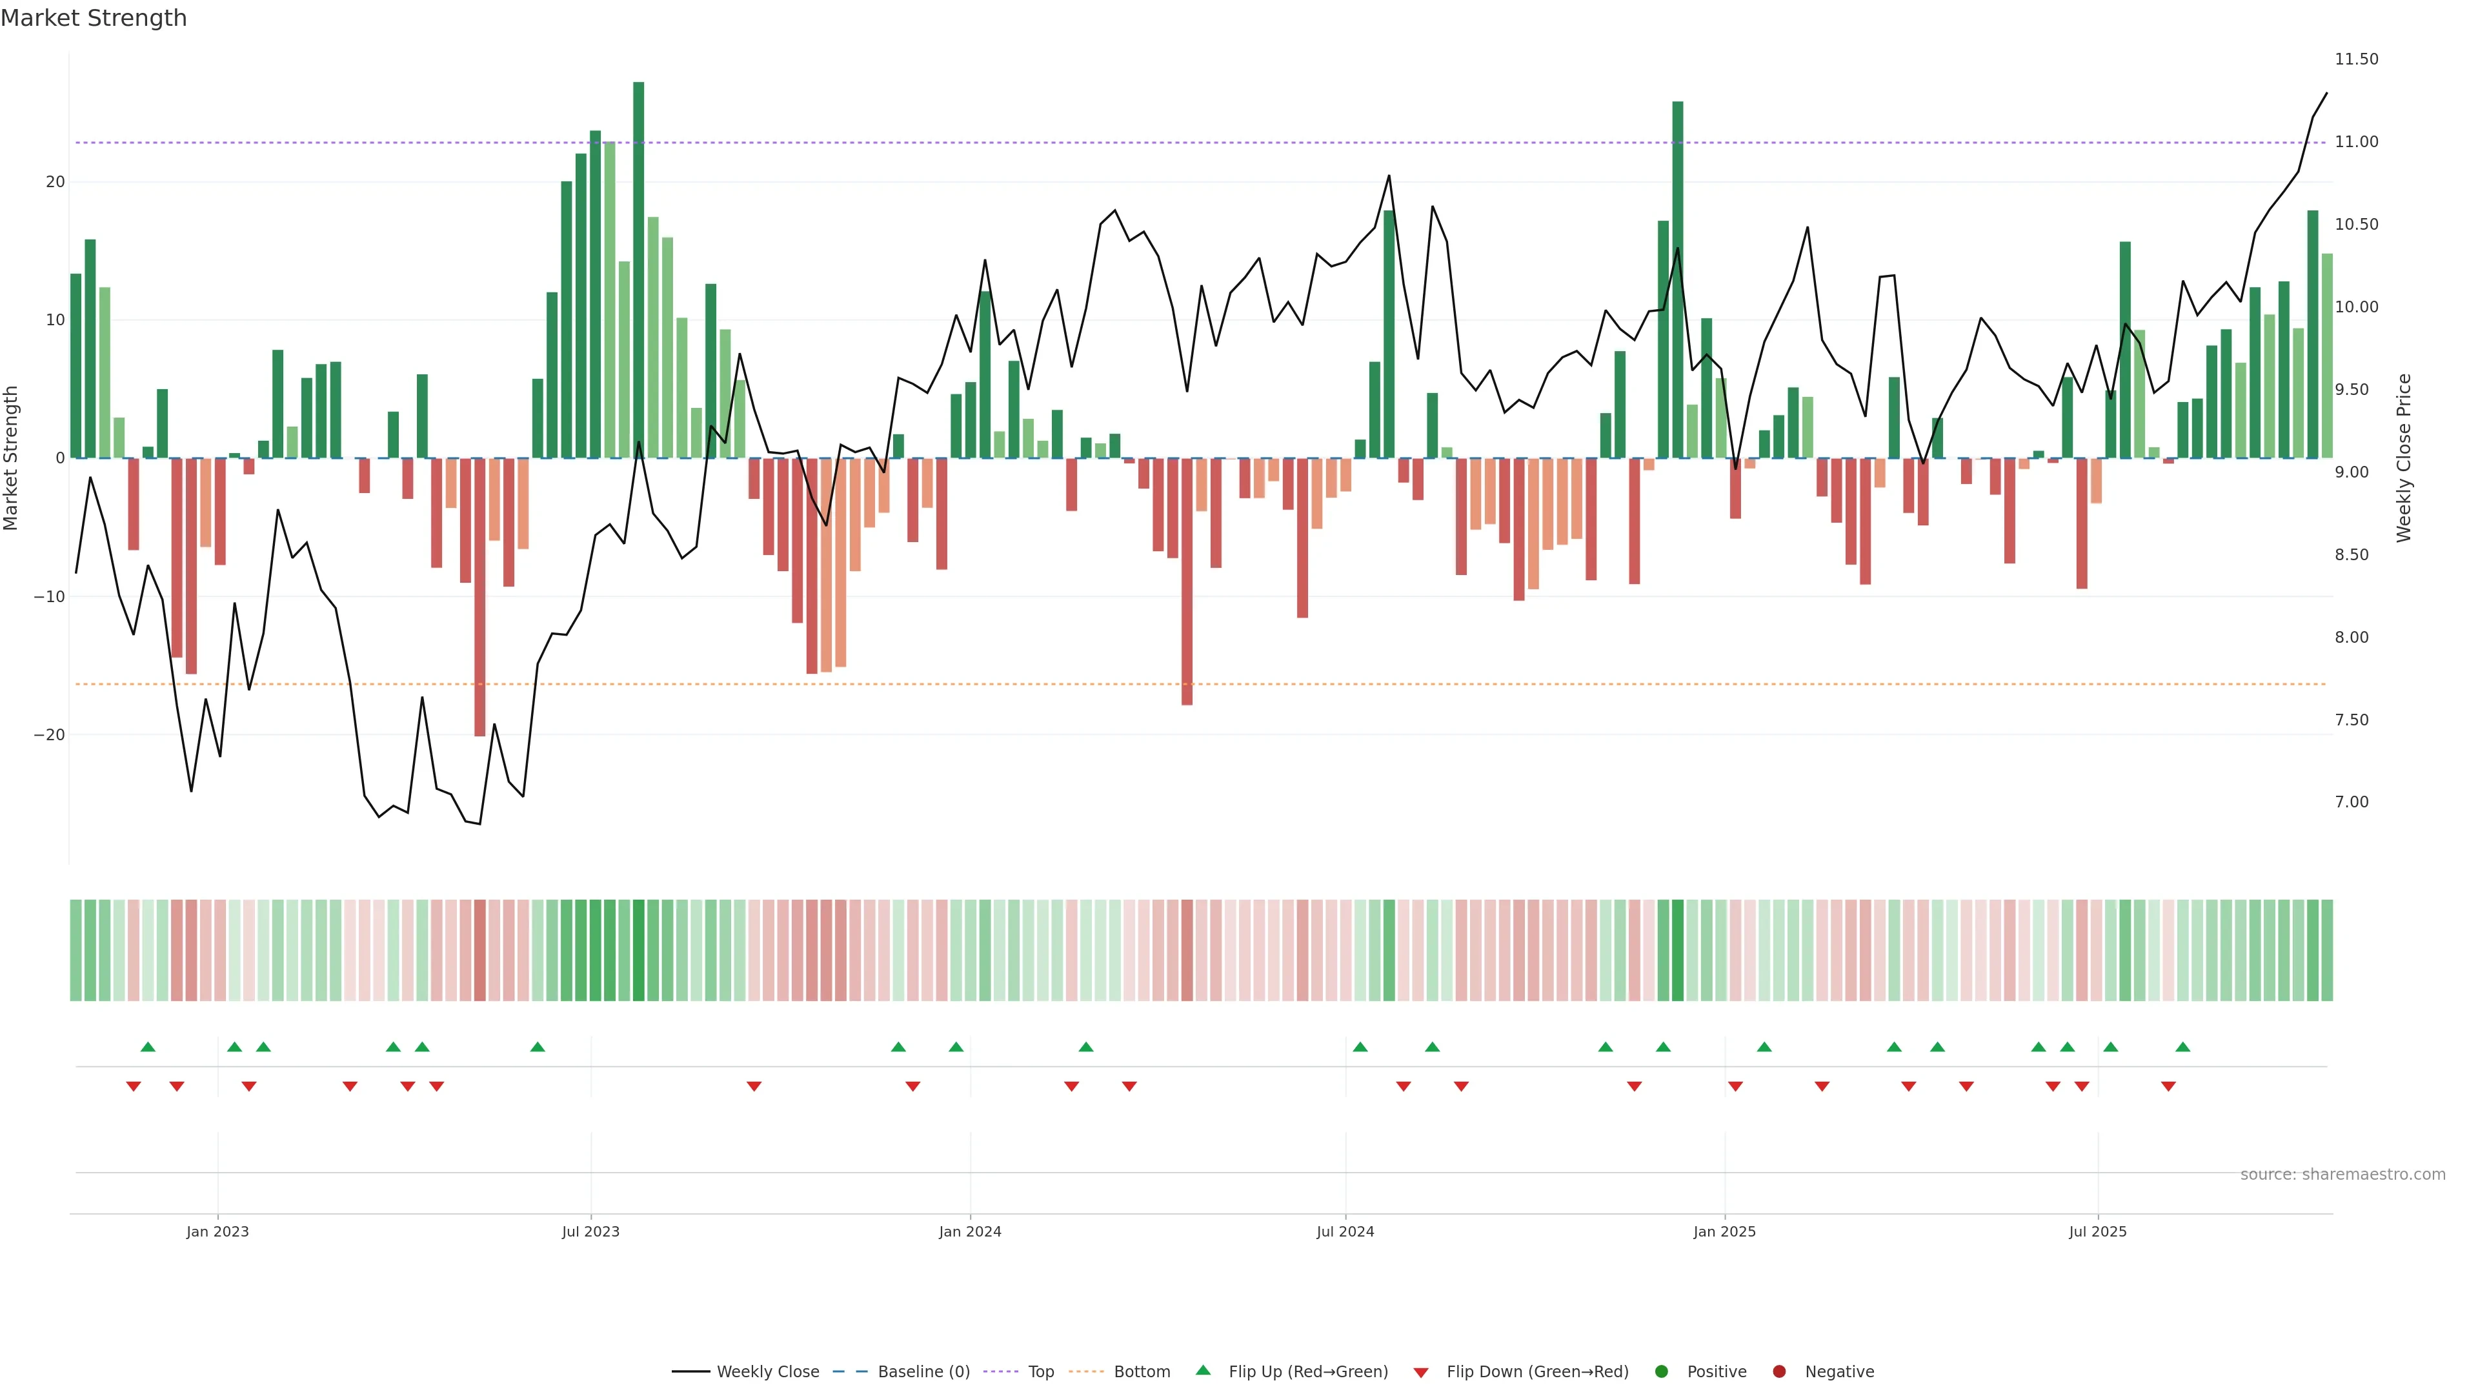Click the Bottom legend line swatch
Screen dimensions: 2478x1394
tap(1086, 1372)
